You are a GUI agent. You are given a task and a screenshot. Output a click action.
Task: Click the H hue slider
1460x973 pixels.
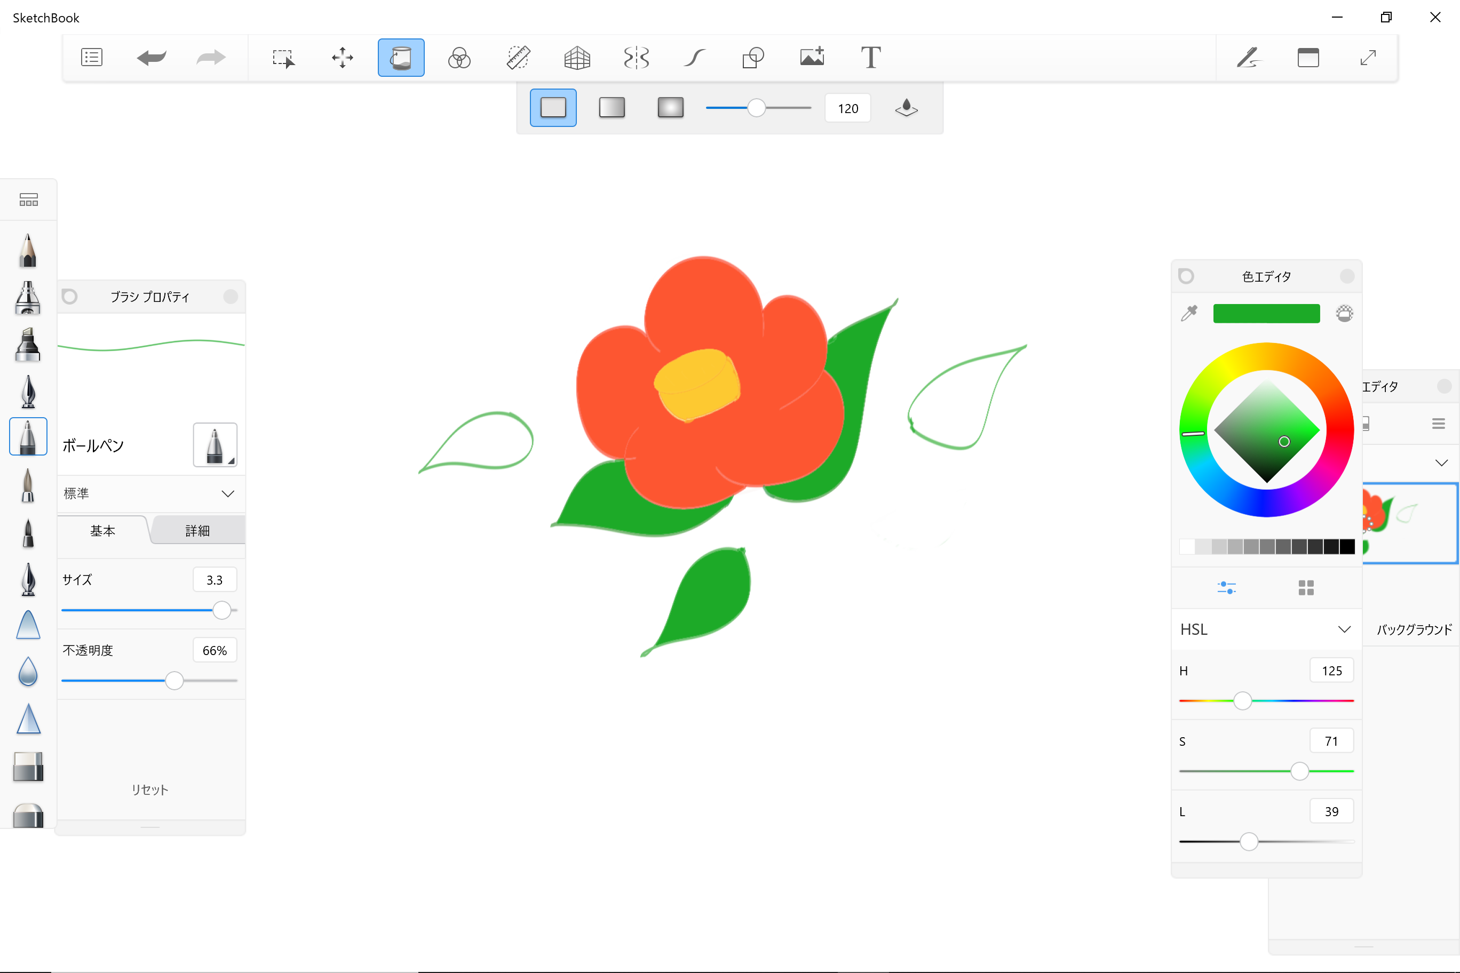tap(1266, 701)
